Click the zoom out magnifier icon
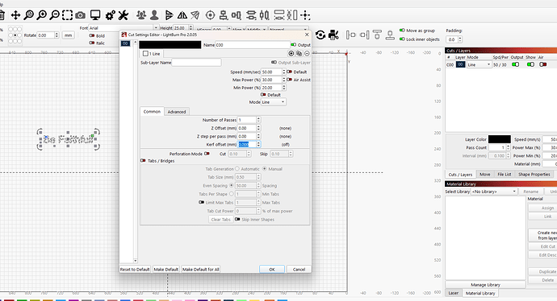Viewport: 557px width, 301px height. coord(54,14)
